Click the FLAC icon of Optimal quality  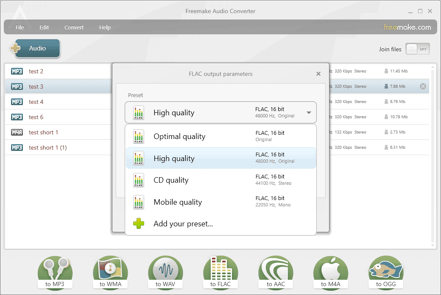[x=139, y=136]
